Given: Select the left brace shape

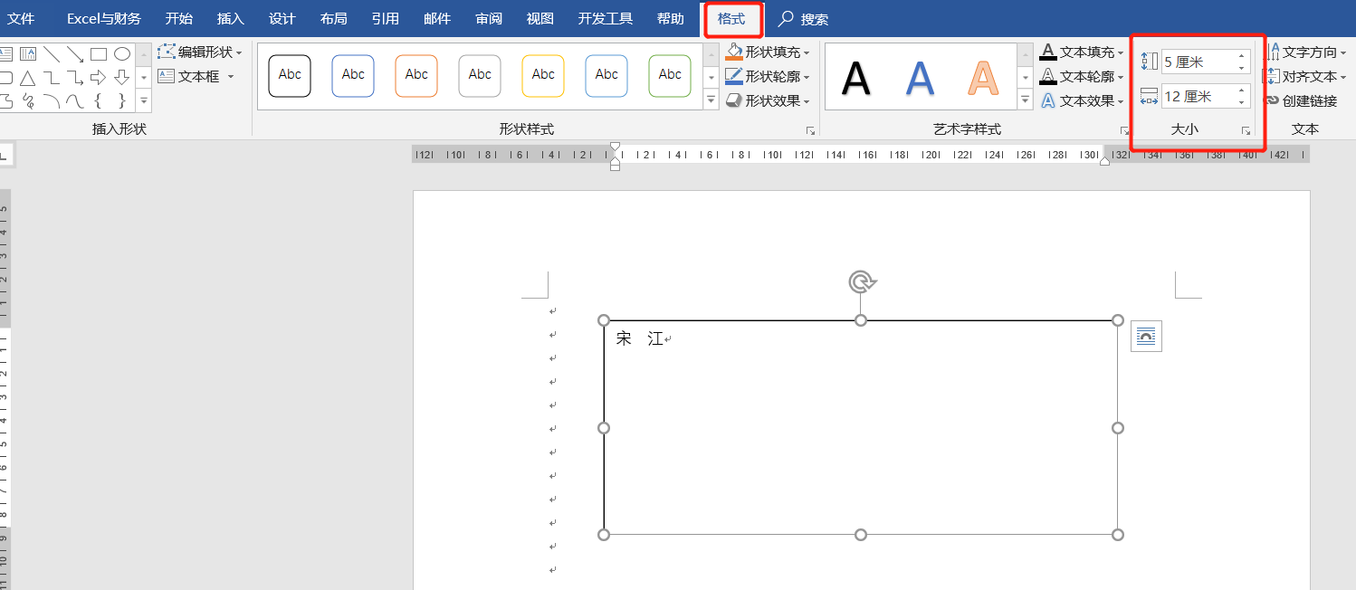Looking at the screenshot, I should tap(99, 100).
